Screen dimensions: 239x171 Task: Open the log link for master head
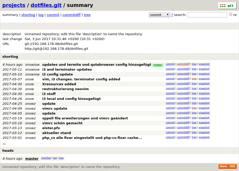[55, 158]
